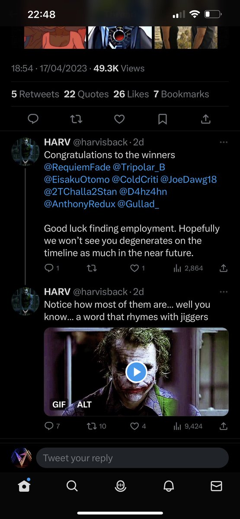Open the Notifications bell tab
This screenshot has width=240, height=519.
(168, 486)
